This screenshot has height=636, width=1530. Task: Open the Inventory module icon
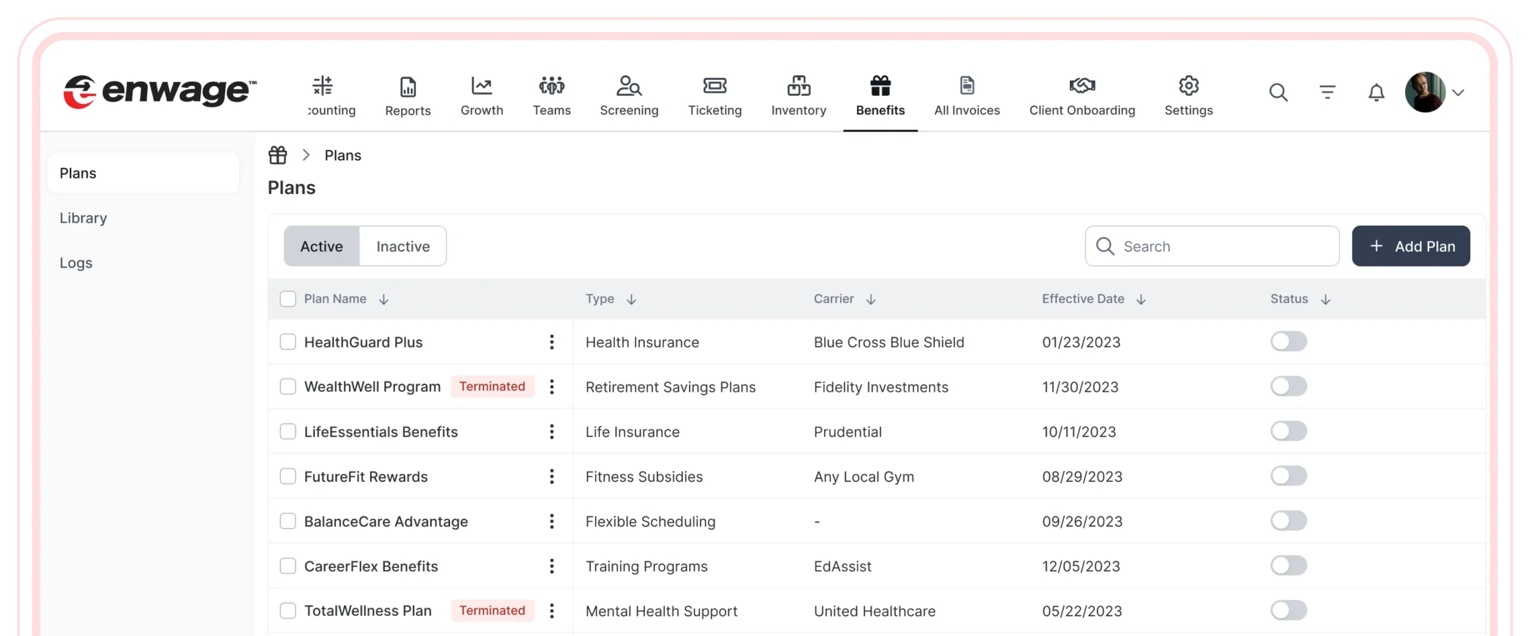tap(798, 86)
